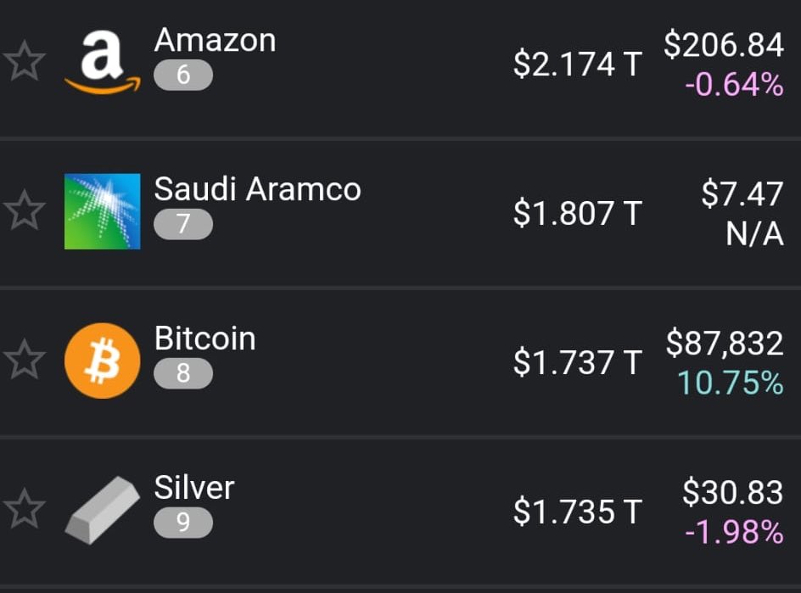Toggle favorite star for Saudi Aramco
The image size is (801, 593).
24,210
